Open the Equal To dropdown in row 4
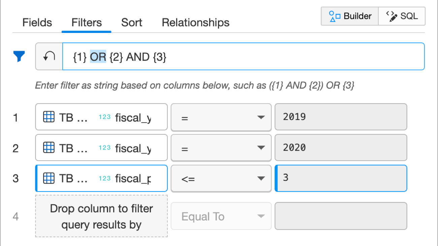Screen dimensions: 438x246 (x=221, y=216)
